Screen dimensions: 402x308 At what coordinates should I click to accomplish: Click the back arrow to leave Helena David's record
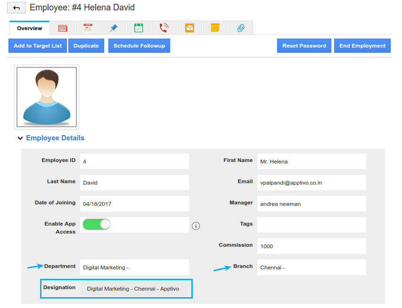click(16, 8)
